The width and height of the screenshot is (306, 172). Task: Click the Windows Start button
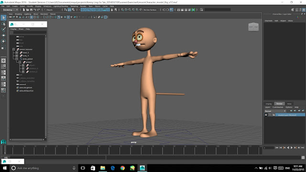tap(4, 168)
